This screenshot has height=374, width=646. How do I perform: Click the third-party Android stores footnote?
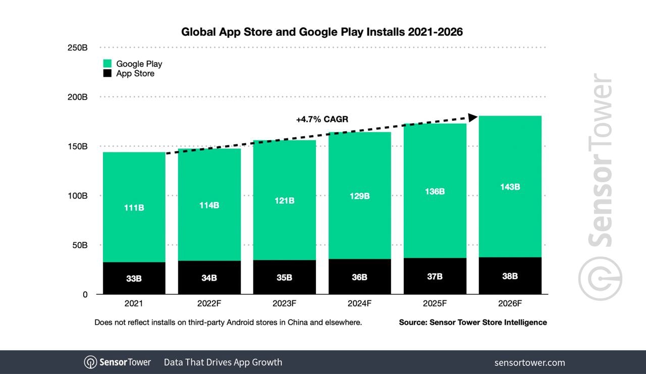coord(228,322)
